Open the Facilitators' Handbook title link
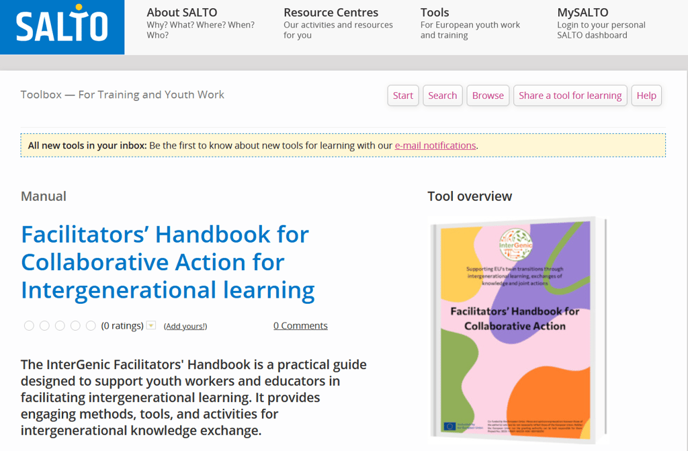688x451 pixels. click(x=167, y=262)
